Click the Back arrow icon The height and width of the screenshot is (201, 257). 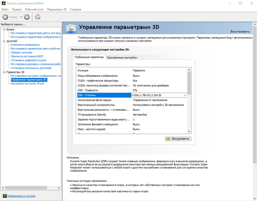tap(5, 17)
